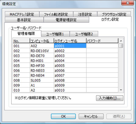Close the 環境設定 dialog window
Image resolution: width=136 pixels, height=124 pixels.
[x=127, y=3]
